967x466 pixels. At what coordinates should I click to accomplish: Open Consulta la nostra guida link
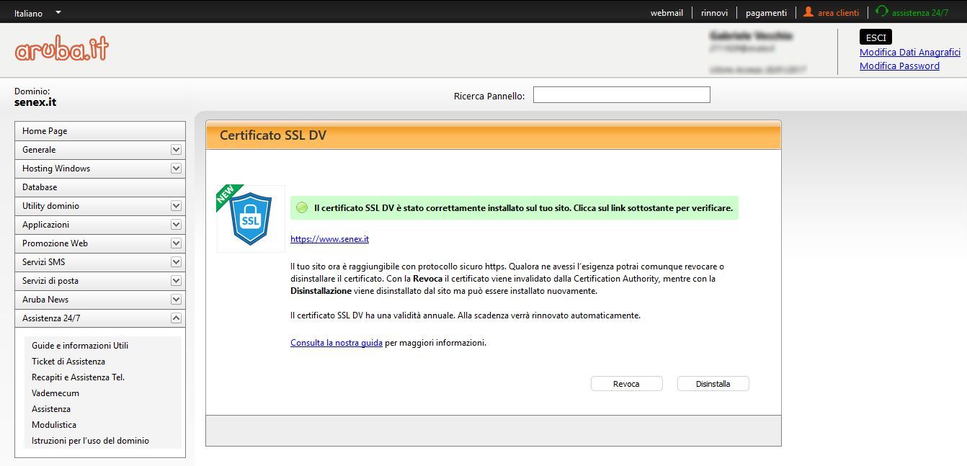pyautogui.click(x=336, y=343)
